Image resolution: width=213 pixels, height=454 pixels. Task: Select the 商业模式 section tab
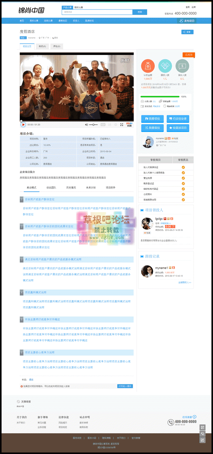32,188
